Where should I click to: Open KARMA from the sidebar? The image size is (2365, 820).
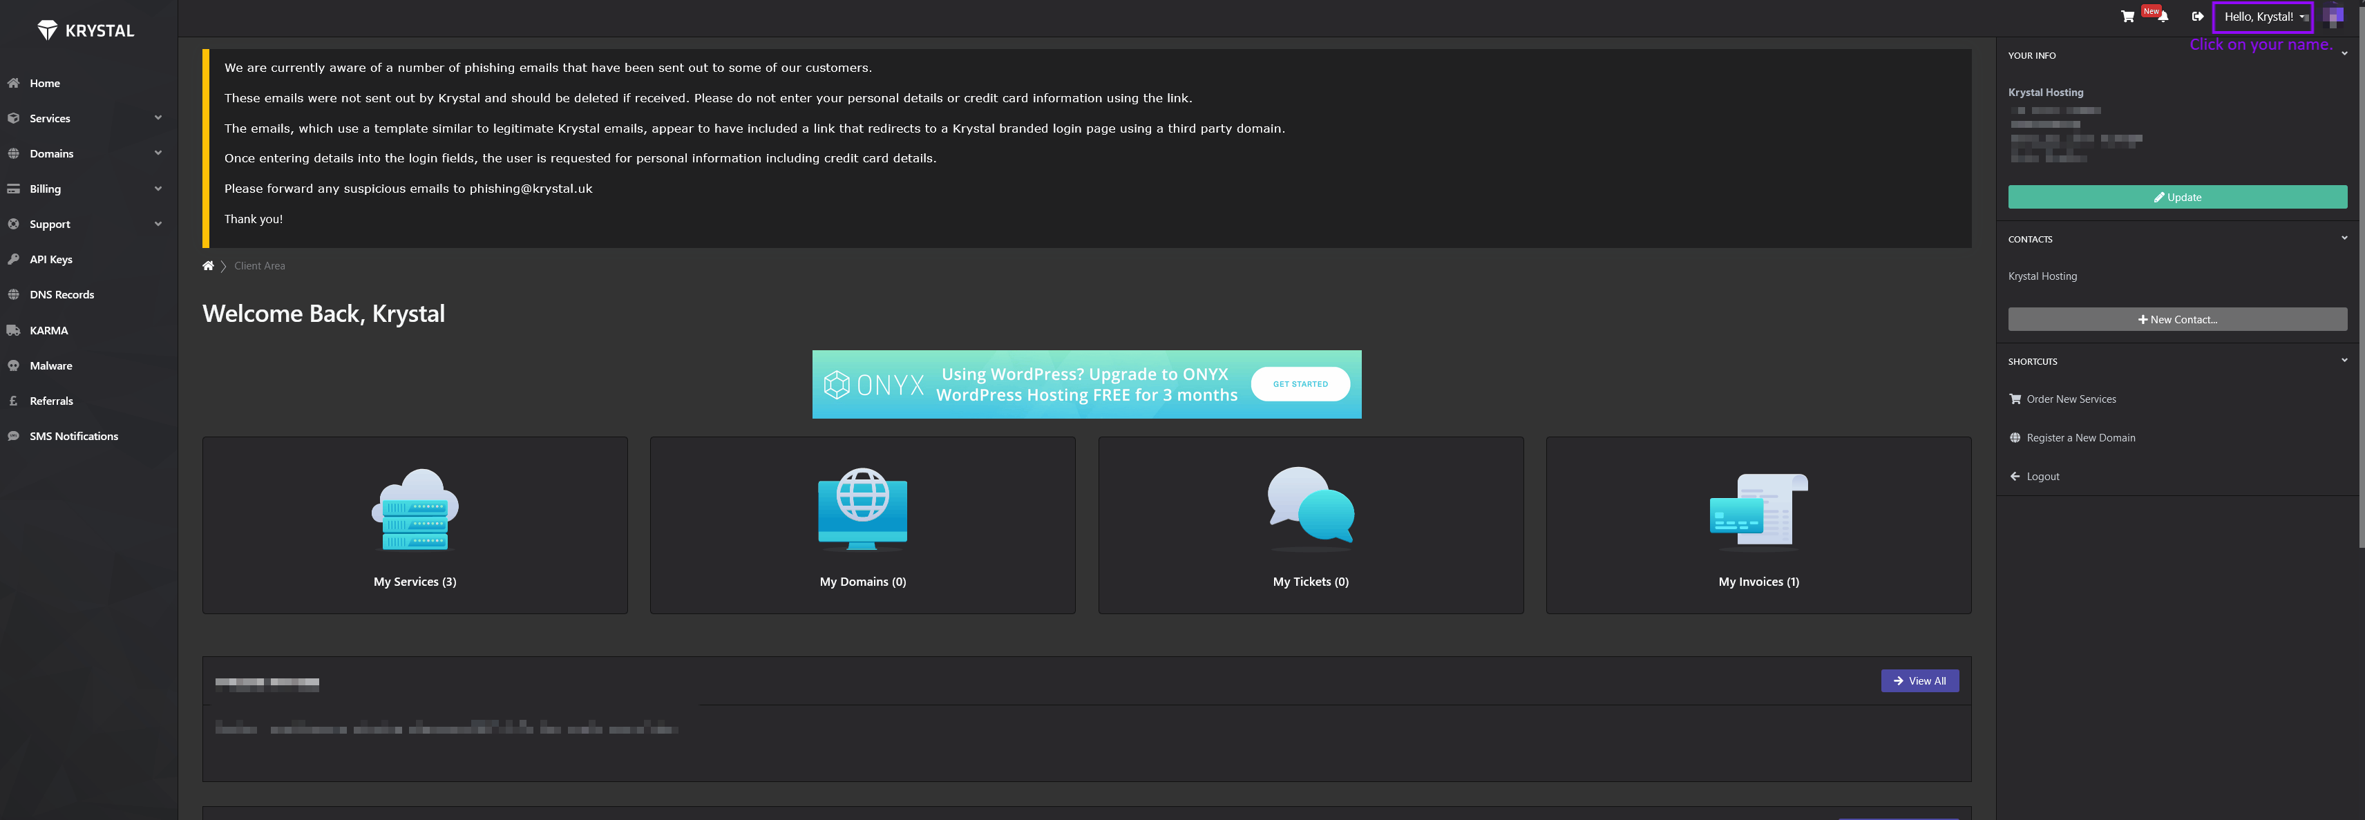coord(48,331)
